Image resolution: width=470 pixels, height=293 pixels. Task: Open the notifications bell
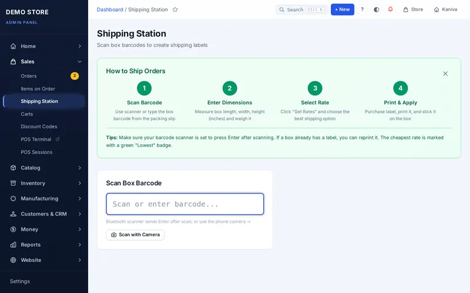[390, 9]
